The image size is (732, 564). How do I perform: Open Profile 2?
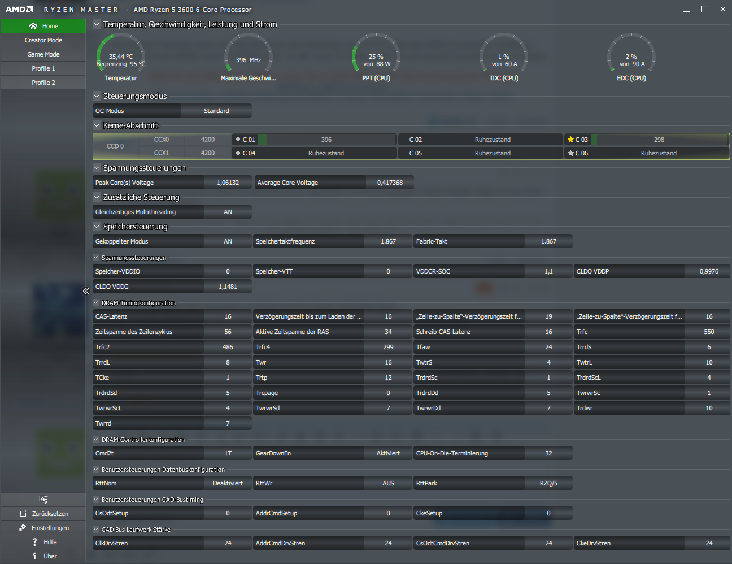(x=43, y=83)
